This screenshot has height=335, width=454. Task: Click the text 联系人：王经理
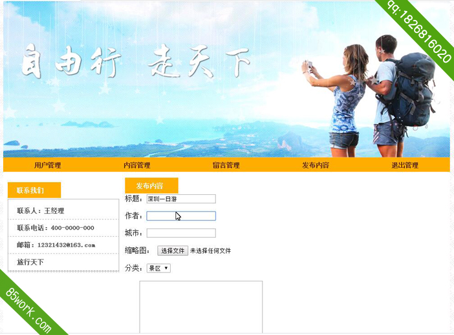click(41, 210)
